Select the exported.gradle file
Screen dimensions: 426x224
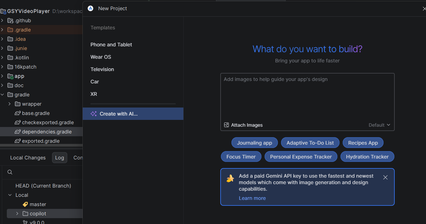[x=41, y=141]
